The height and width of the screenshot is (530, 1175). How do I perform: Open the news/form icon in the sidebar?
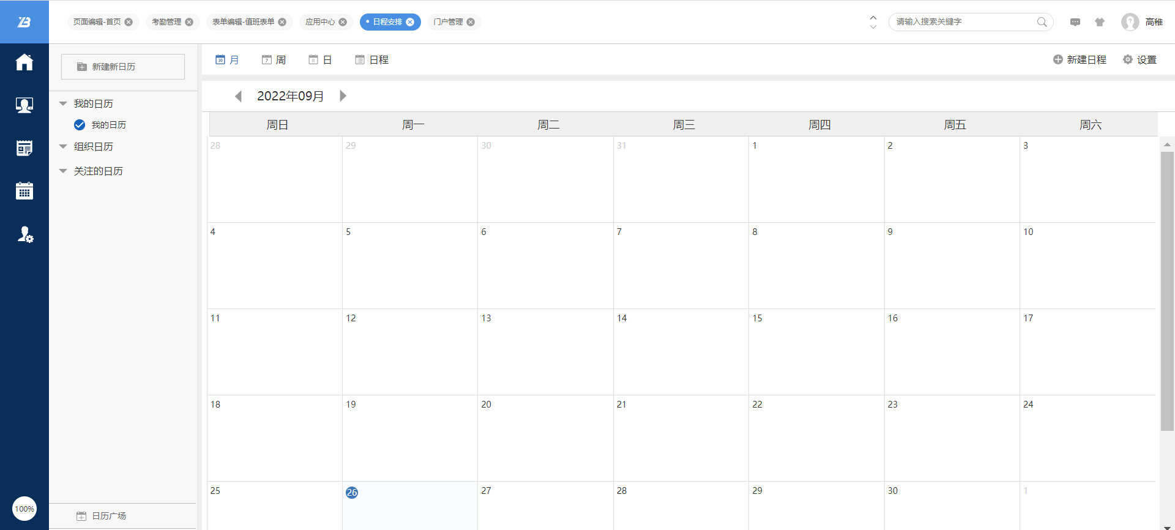[24, 148]
